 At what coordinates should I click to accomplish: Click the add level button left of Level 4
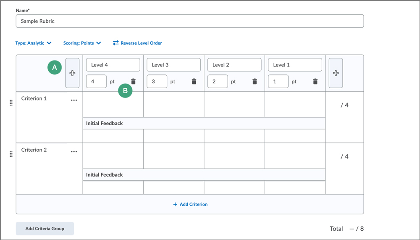click(x=72, y=73)
